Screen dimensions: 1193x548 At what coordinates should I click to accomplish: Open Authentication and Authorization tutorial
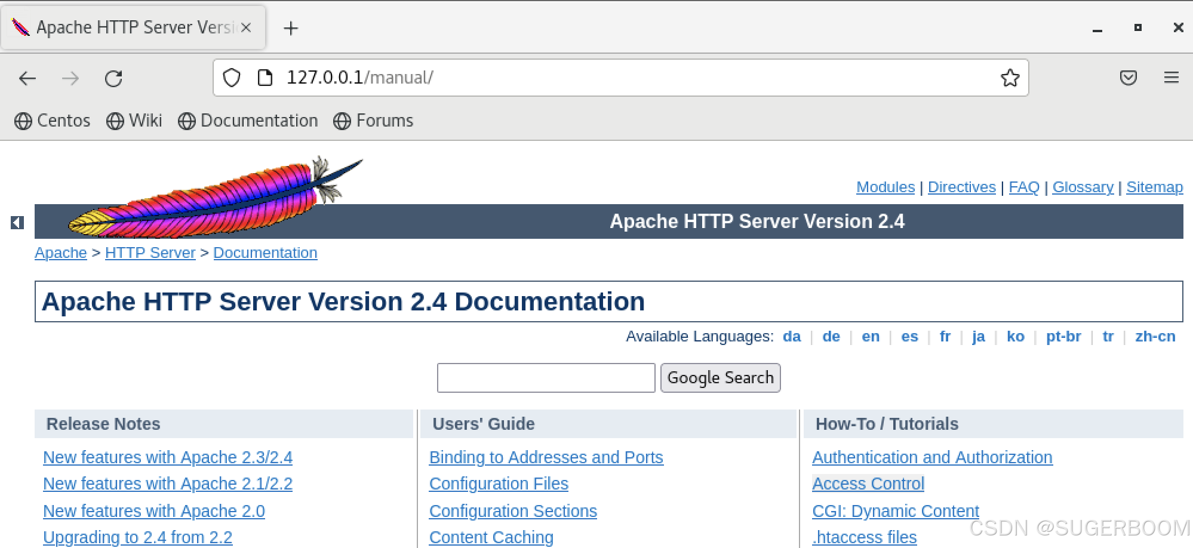pos(932,458)
